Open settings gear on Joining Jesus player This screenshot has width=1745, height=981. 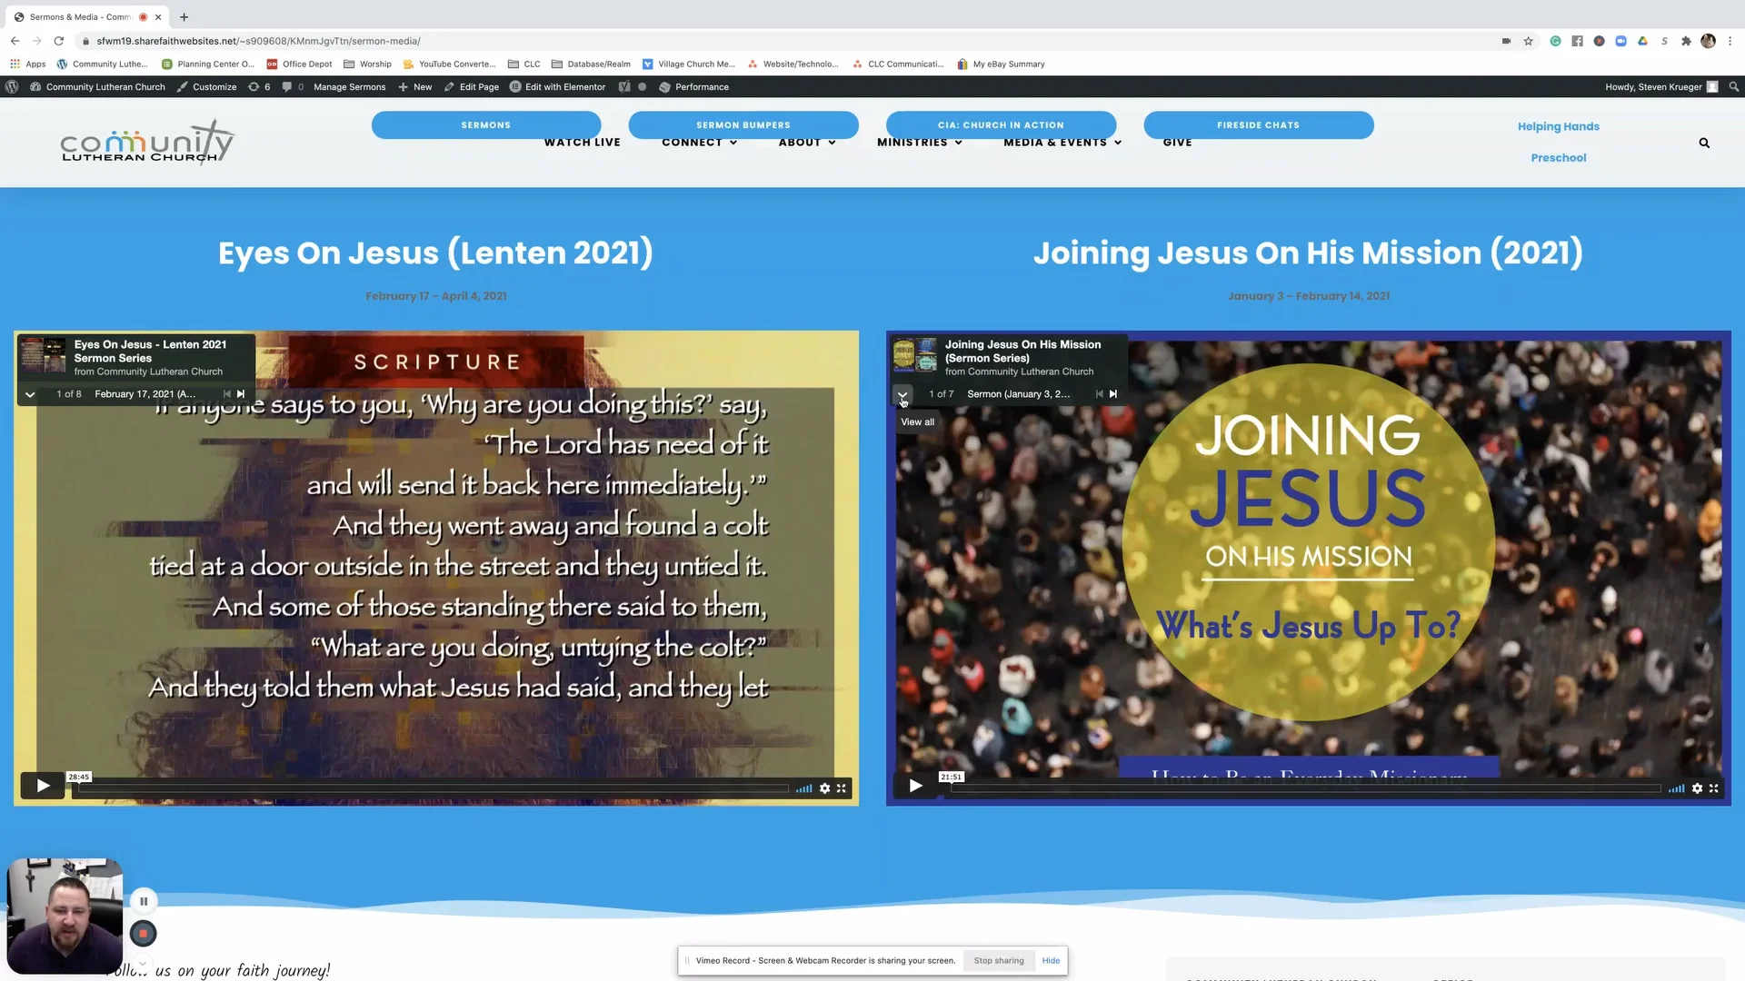click(x=1697, y=788)
